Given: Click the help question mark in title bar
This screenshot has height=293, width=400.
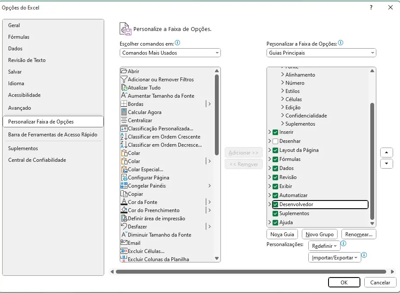Looking at the screenshot, I should [x=371, y=7].
